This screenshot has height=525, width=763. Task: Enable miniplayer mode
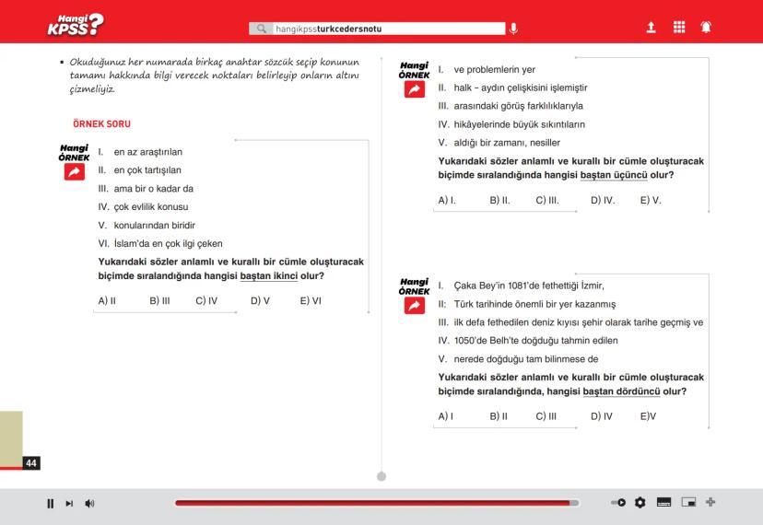687,503
